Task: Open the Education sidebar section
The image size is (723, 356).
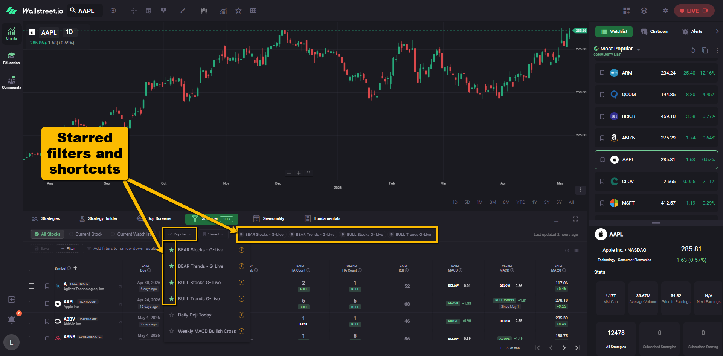Action: pyautogui.click(x=11, y=58)
